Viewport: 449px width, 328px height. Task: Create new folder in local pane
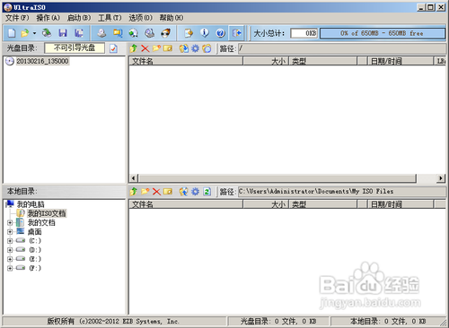[145, 192]
